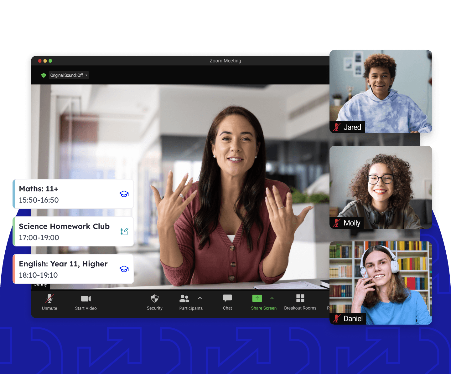Click the Molly name label

point(352,223)
